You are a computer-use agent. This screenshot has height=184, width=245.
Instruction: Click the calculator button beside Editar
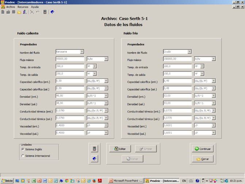coord(95,149)
